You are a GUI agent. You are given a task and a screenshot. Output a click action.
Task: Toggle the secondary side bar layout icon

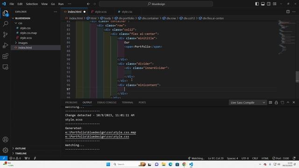[x=269, y=4]
